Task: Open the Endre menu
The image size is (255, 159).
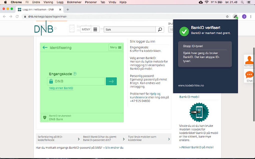Action: click(36, 2)
